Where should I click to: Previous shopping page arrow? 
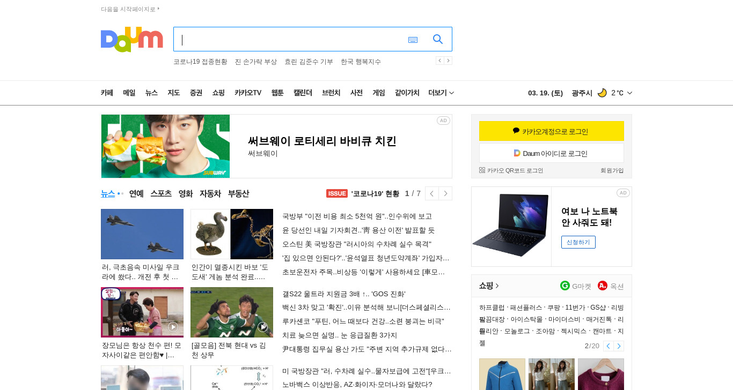(608, 346)
